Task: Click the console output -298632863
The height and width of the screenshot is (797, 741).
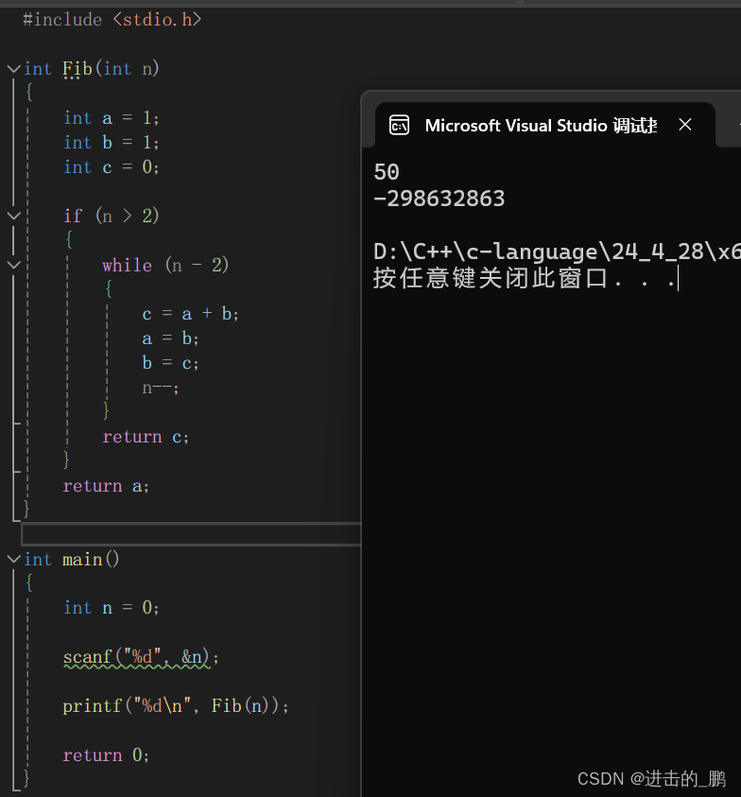Action: tap(439, 199)
